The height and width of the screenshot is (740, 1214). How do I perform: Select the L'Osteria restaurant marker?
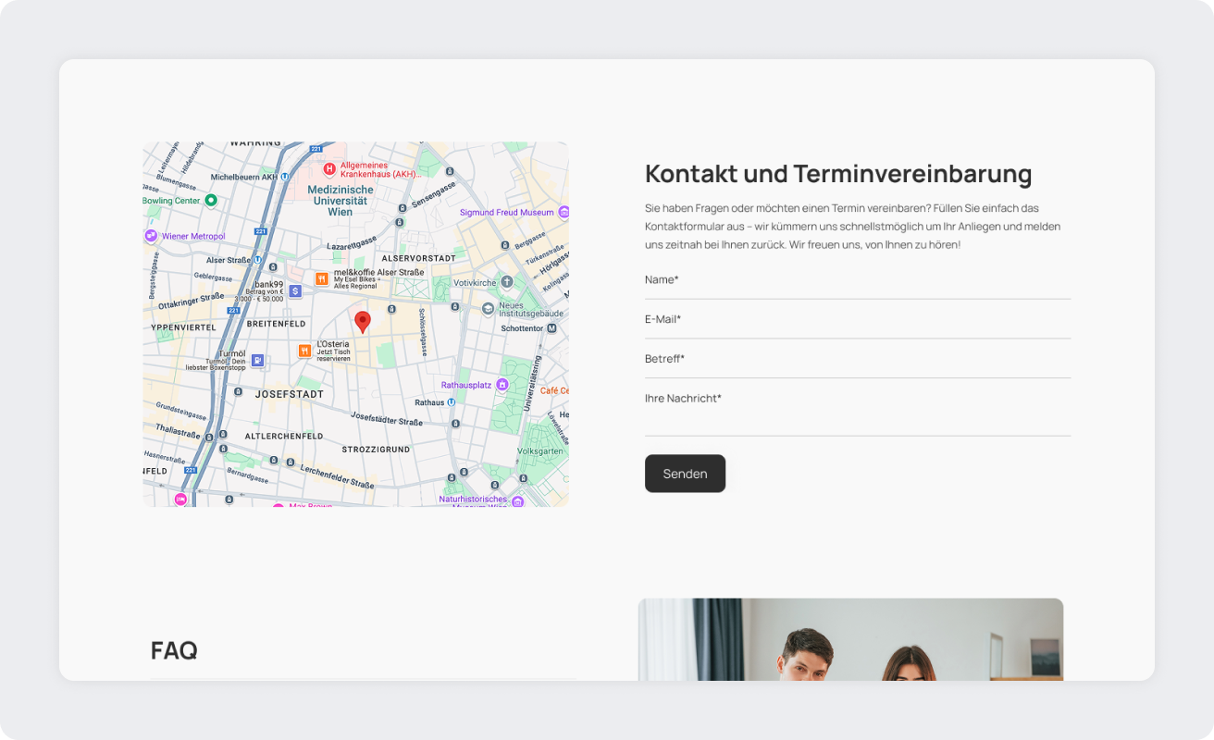click(x=304, y=351)
